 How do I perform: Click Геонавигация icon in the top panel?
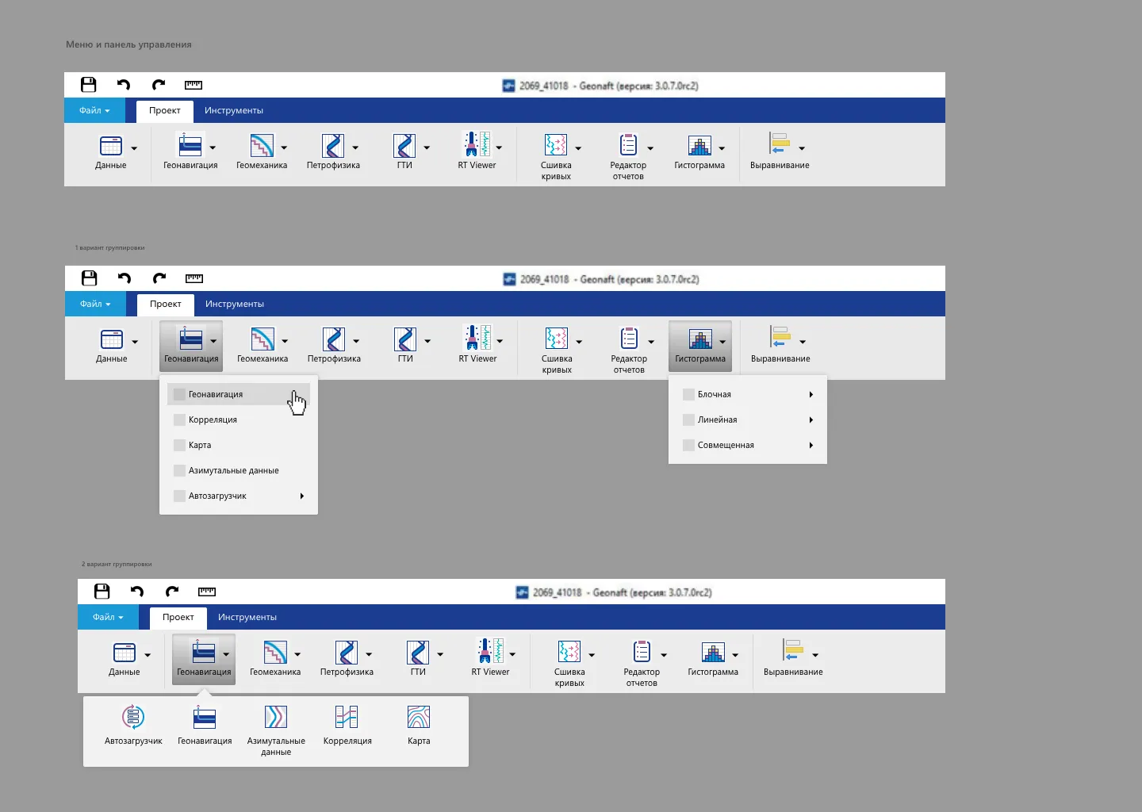point(190,145)
